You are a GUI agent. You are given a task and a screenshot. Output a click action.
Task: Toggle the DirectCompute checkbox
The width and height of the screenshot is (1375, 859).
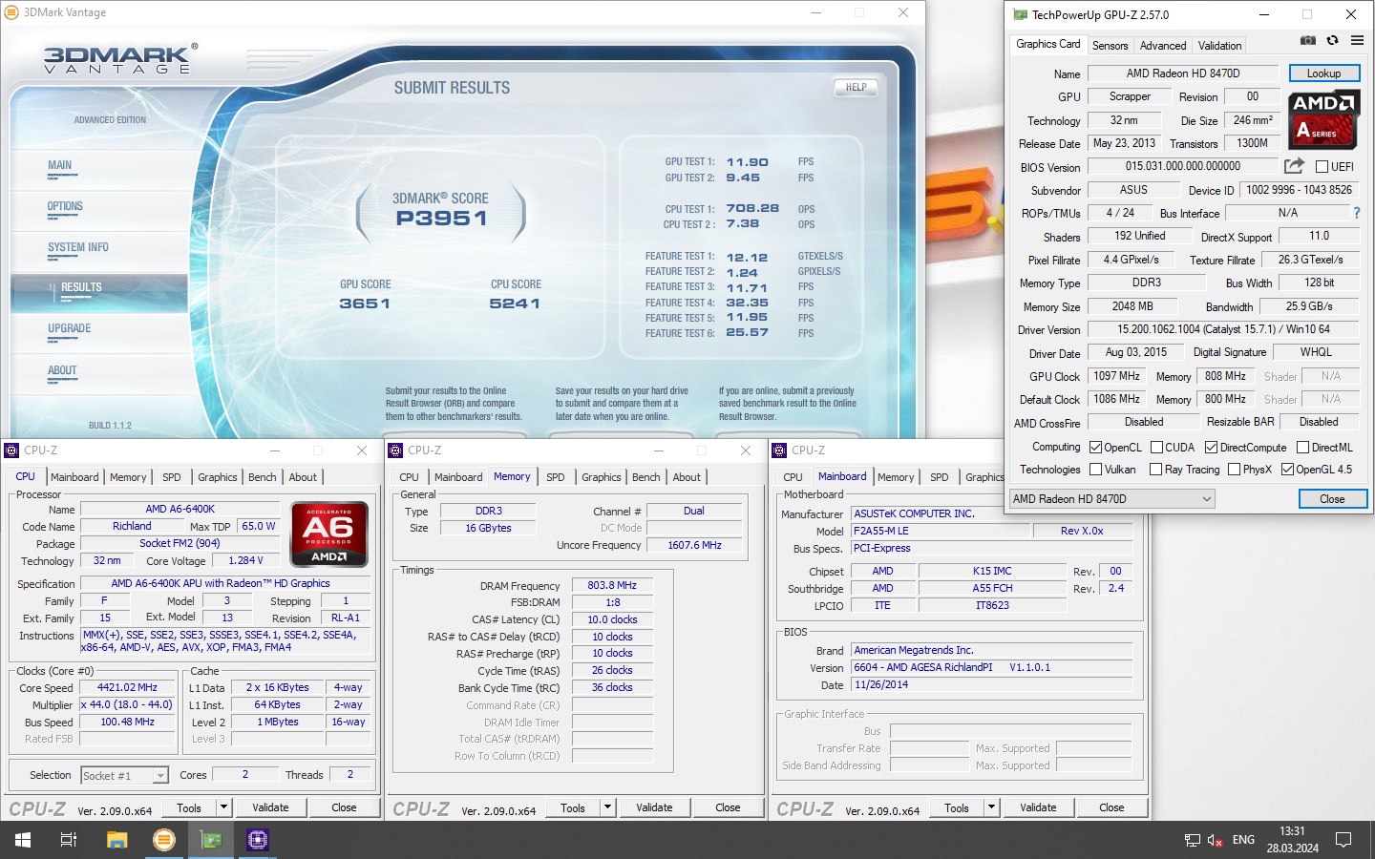pyautogui.click(x=1211, y=448)
